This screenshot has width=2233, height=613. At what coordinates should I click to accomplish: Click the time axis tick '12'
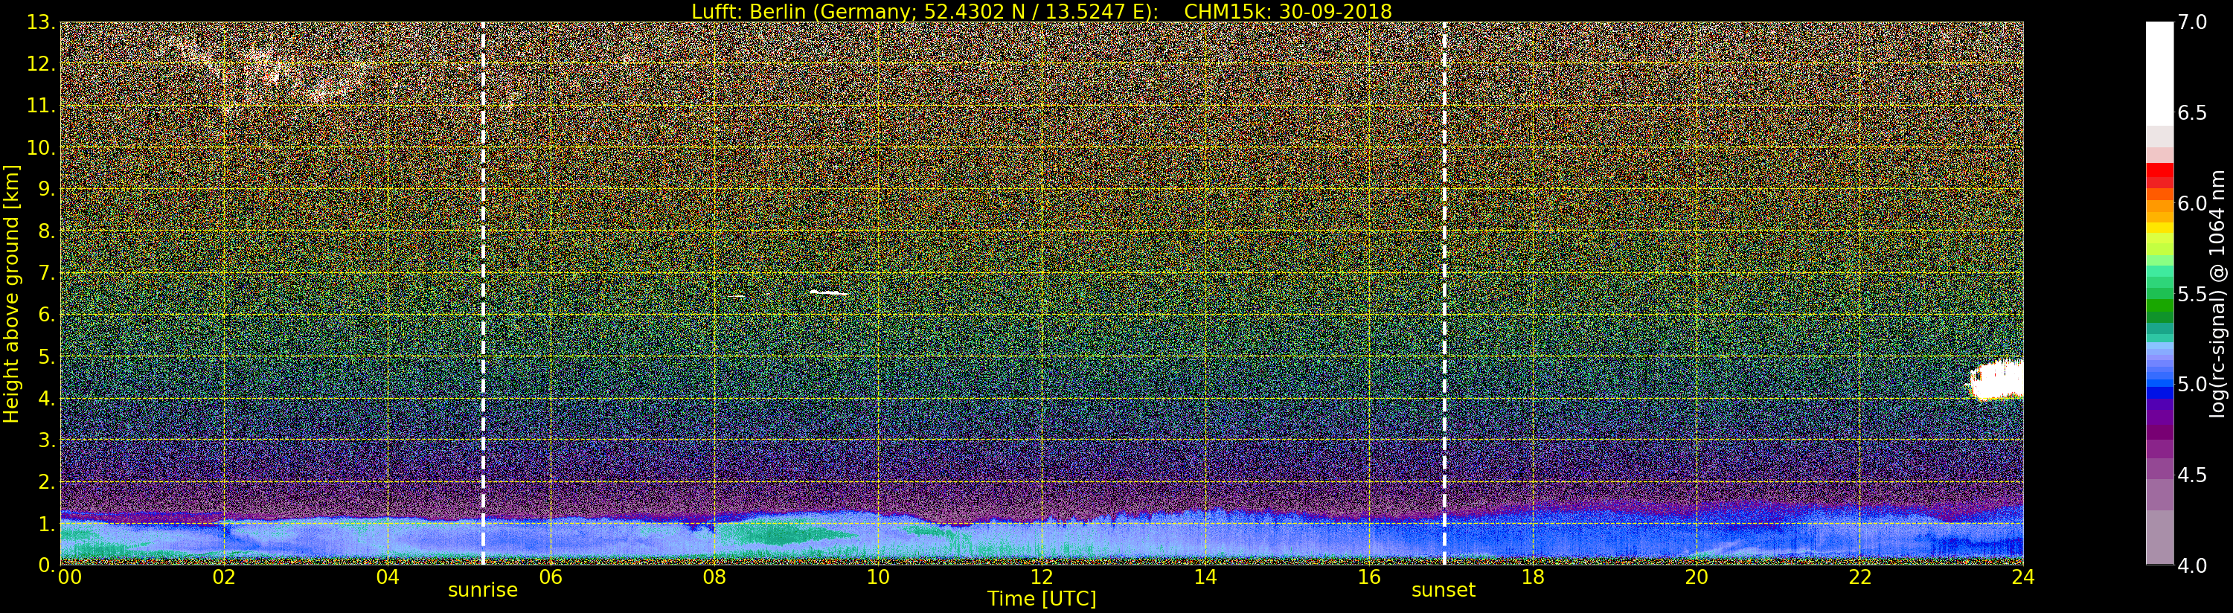point(1042,577)
